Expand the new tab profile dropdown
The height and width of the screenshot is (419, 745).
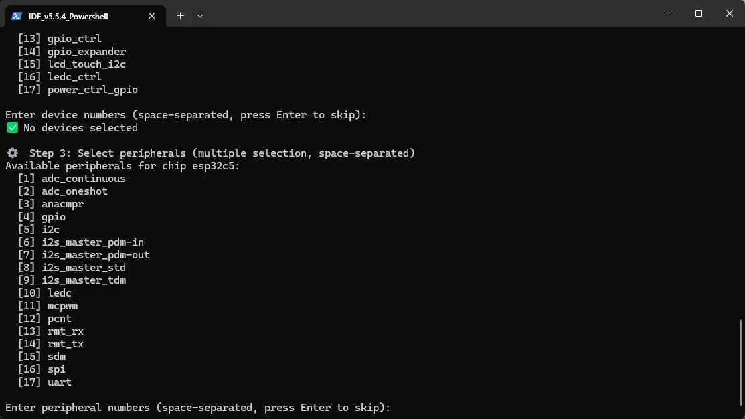pos(200,16)
